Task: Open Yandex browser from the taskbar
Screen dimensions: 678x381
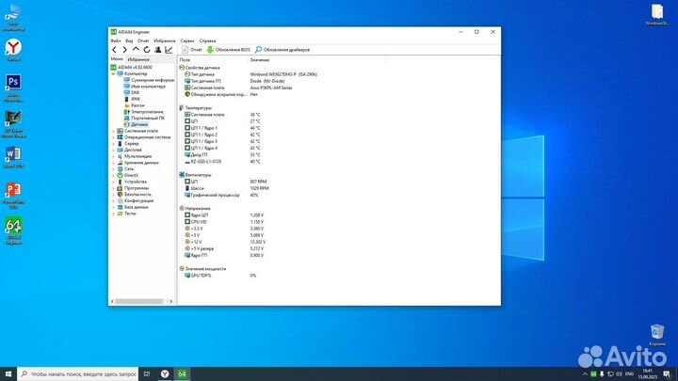Action: (165, 374)
